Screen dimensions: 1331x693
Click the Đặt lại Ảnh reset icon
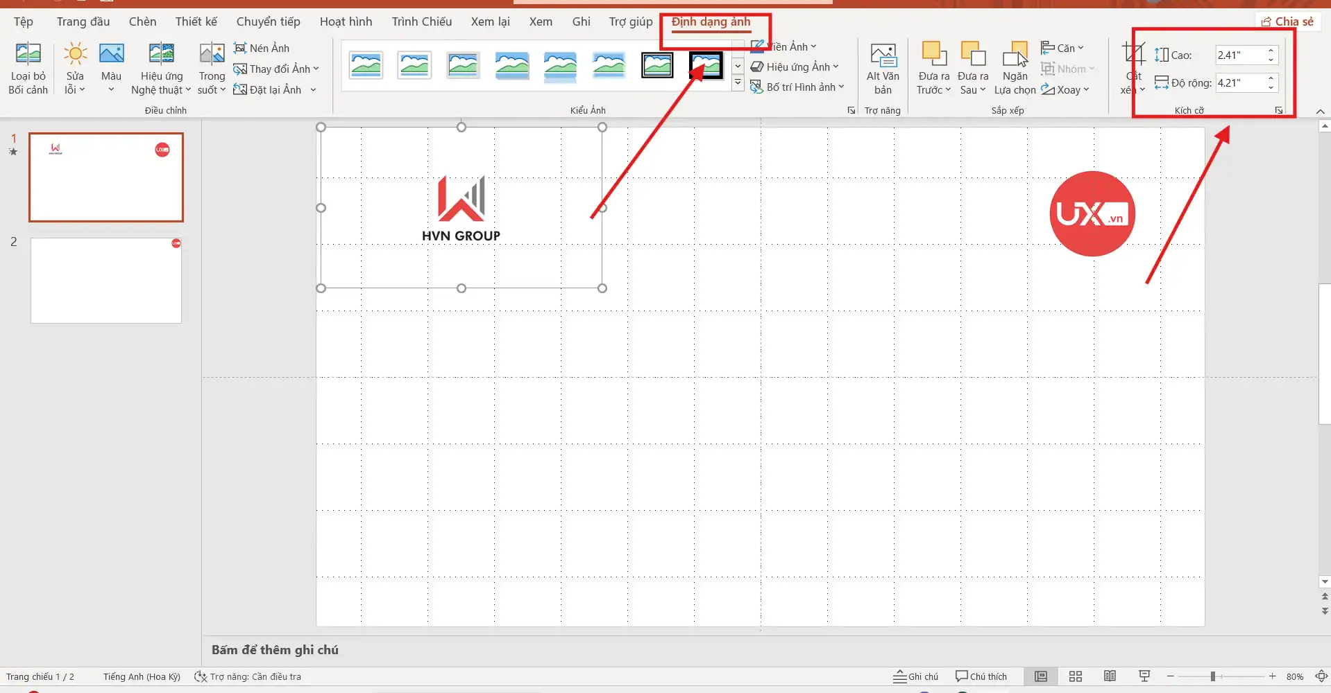click(240, 89)
